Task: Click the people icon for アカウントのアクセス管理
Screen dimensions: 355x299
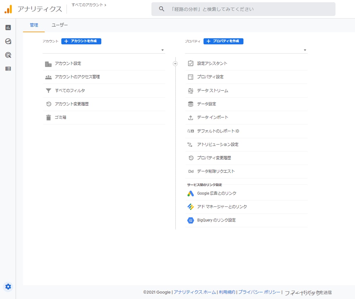Action: click(48, 77)
